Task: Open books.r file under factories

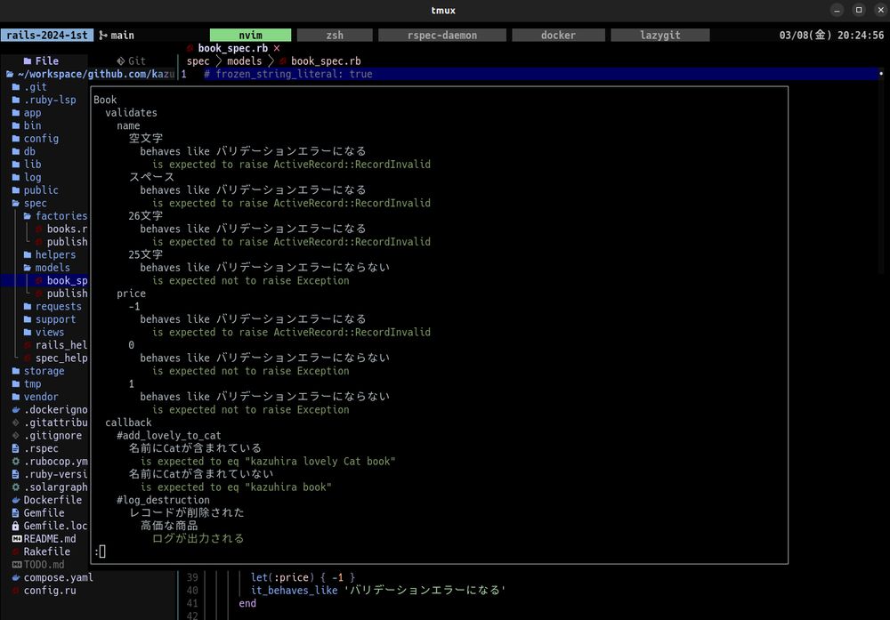Action: (61, 229)
